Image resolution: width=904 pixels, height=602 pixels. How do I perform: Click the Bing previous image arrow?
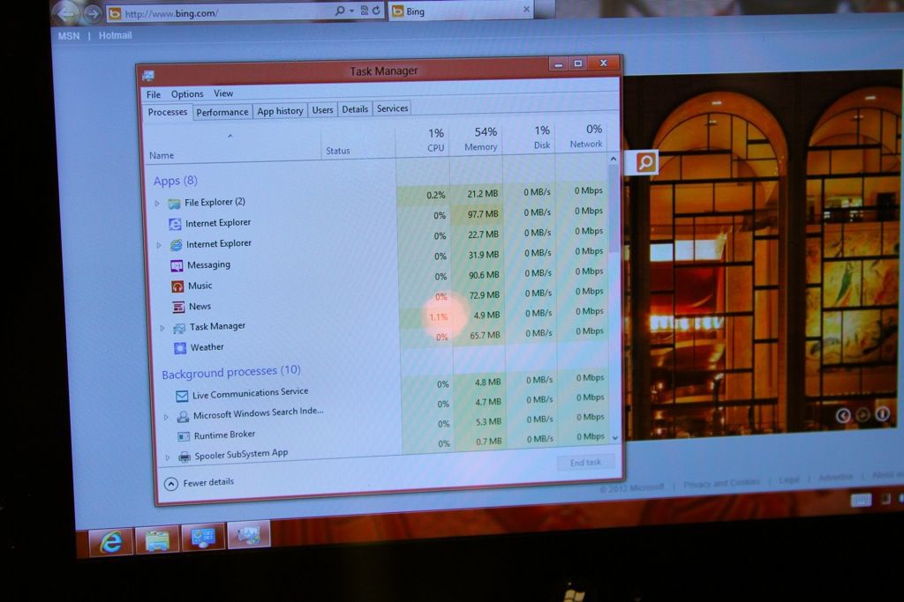(843, 415)
